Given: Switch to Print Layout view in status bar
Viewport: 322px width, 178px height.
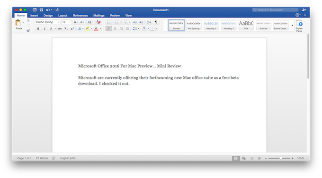Looking at the screenshot, I should (x=236, y=158).
